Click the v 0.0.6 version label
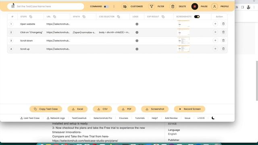 tap(201, 118)
